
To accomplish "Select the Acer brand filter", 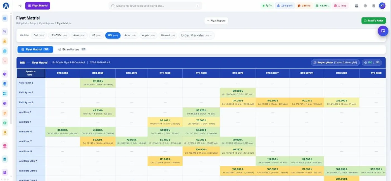I will (x=130, y=35).
